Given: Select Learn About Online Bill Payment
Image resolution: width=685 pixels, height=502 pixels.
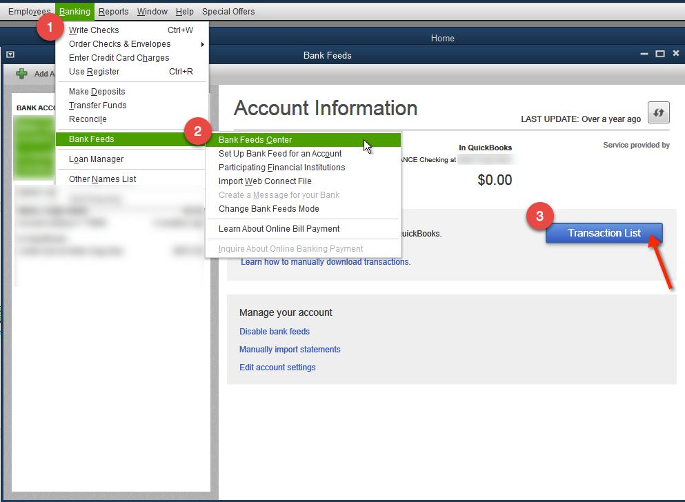Looking at the screenshot, I should point(304,229).
